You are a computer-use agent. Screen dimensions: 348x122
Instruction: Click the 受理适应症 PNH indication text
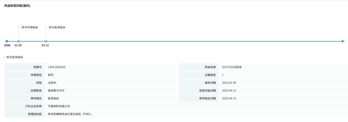(x=70, y=114)
